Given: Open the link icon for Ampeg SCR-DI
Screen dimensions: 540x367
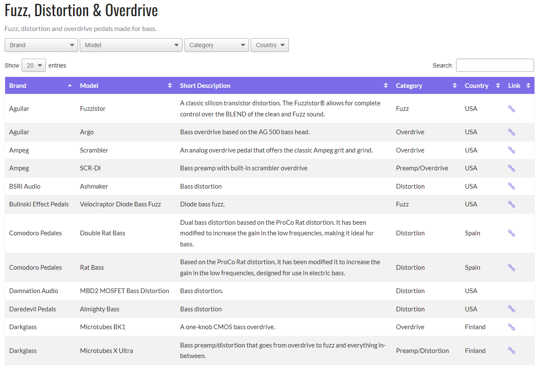Looking at the screenshot, I should point(511,168).
